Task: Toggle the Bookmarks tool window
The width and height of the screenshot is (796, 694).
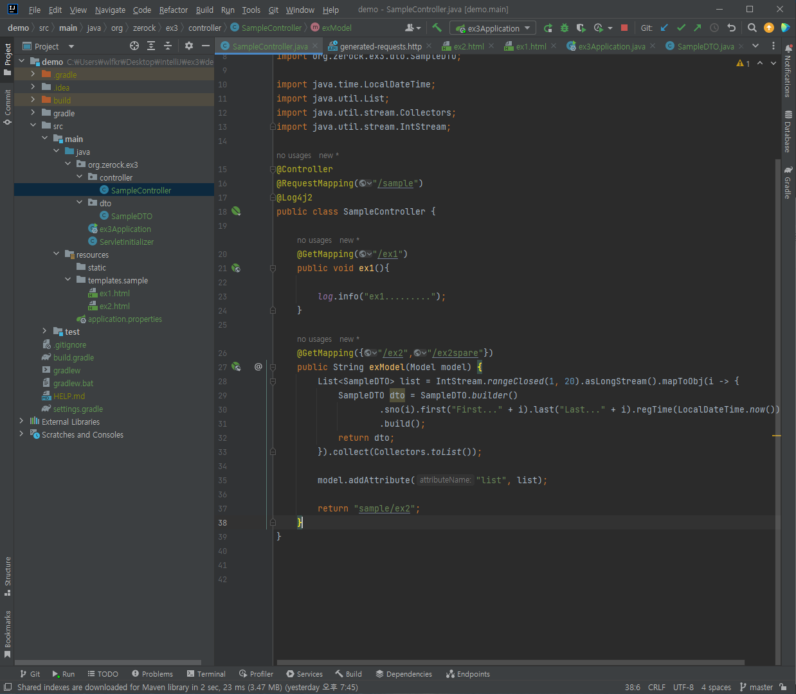Action: 7,634
